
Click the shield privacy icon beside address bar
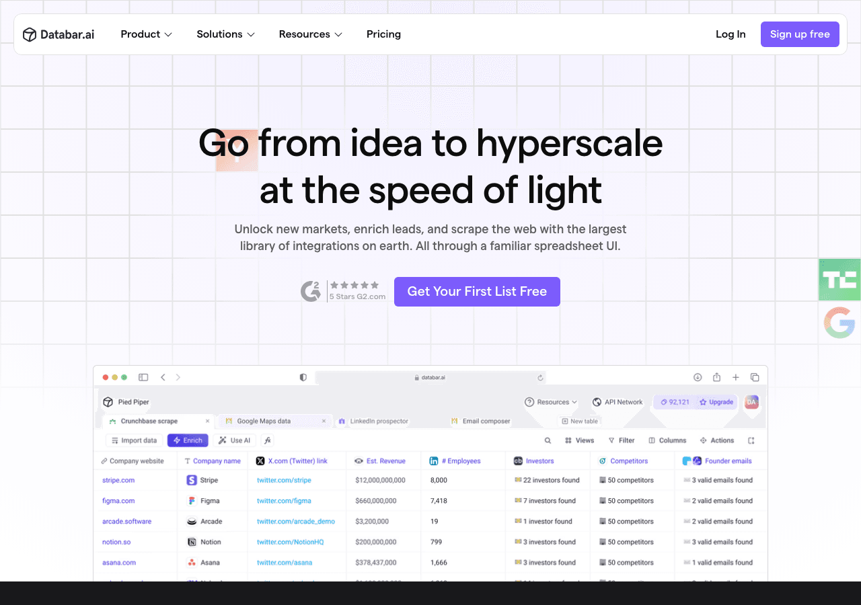click(x=303, y=377)
